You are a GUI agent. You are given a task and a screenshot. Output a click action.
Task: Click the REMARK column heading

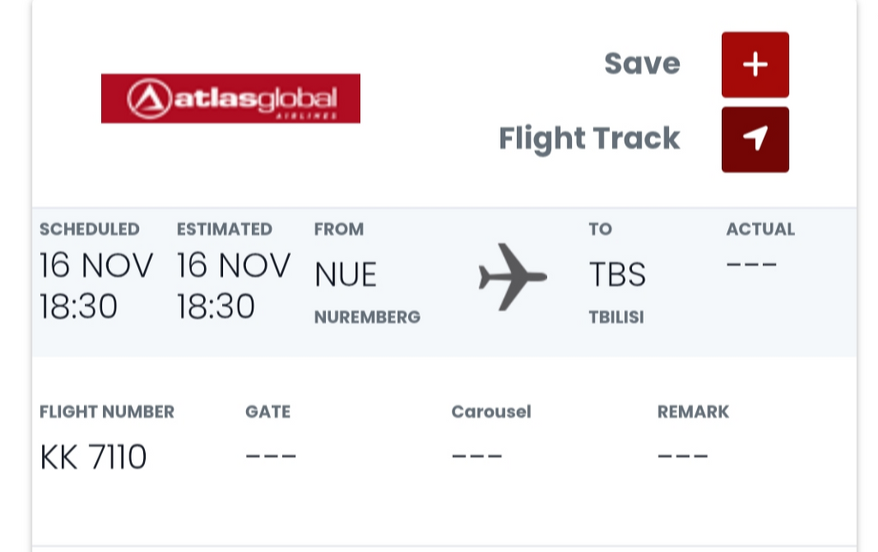(693, 411)
